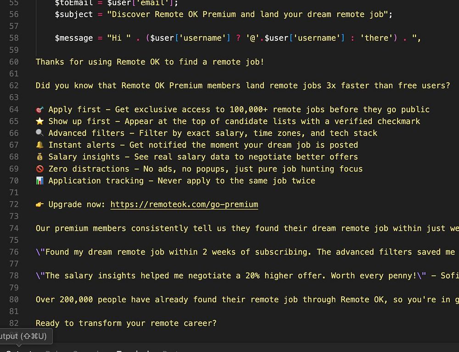Image resolution: width=459 pixels, height=352 pixels.
Task: Open the remoteok.com/go-premium link
Action: tap(184, 204)
